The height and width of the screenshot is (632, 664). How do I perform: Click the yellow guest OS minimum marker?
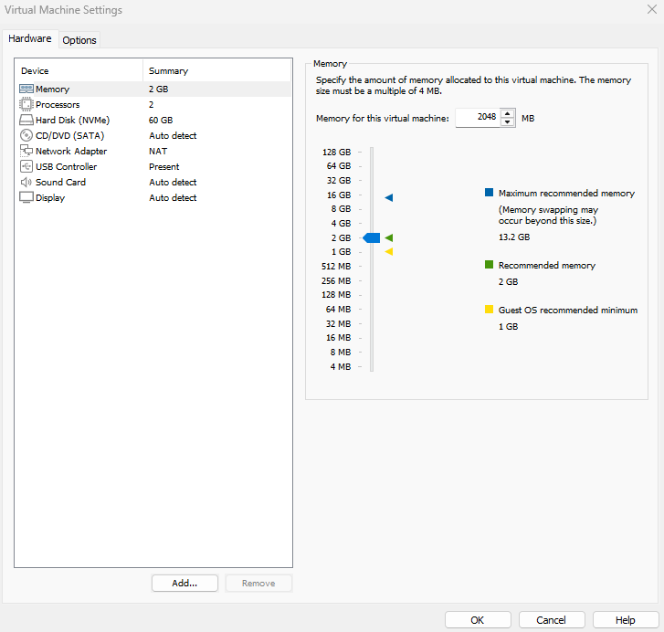tap(389, 252)
